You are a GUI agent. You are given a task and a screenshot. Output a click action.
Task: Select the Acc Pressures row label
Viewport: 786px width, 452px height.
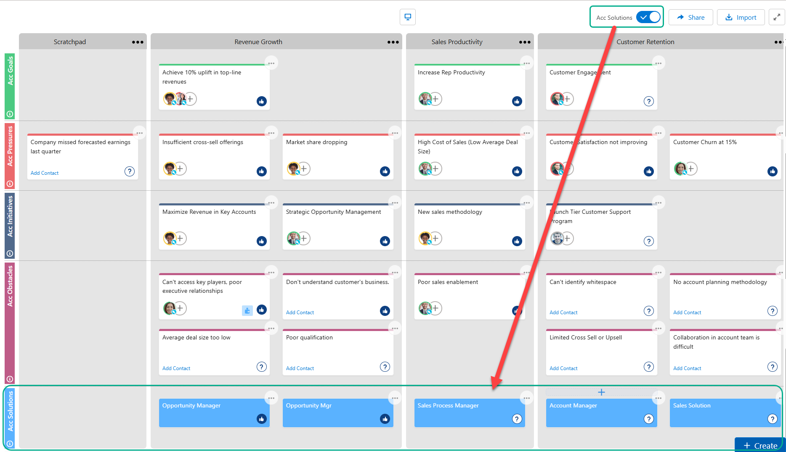click(10, 146)
